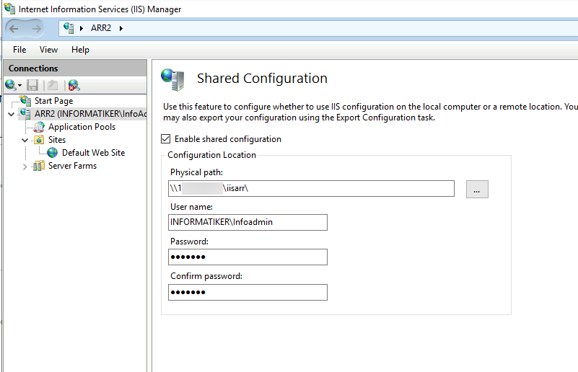Viewport: 578px width, 372px height.
Task: Open the View menu
Action: (48, 50)
